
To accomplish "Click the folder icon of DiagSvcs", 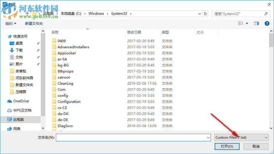I will (x=54, y=126).
